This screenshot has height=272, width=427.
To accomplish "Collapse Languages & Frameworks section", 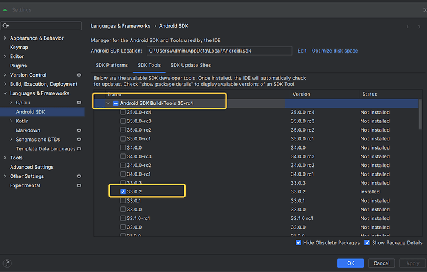I will [5, 93].
